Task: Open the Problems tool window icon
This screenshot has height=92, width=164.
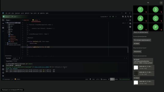Action: 3,73
